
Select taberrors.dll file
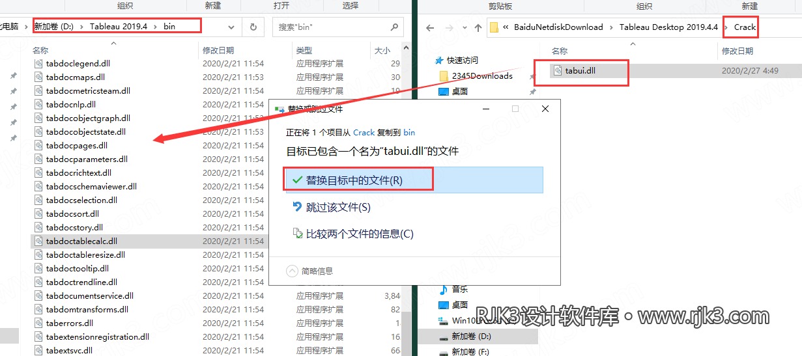coord(70,323)
